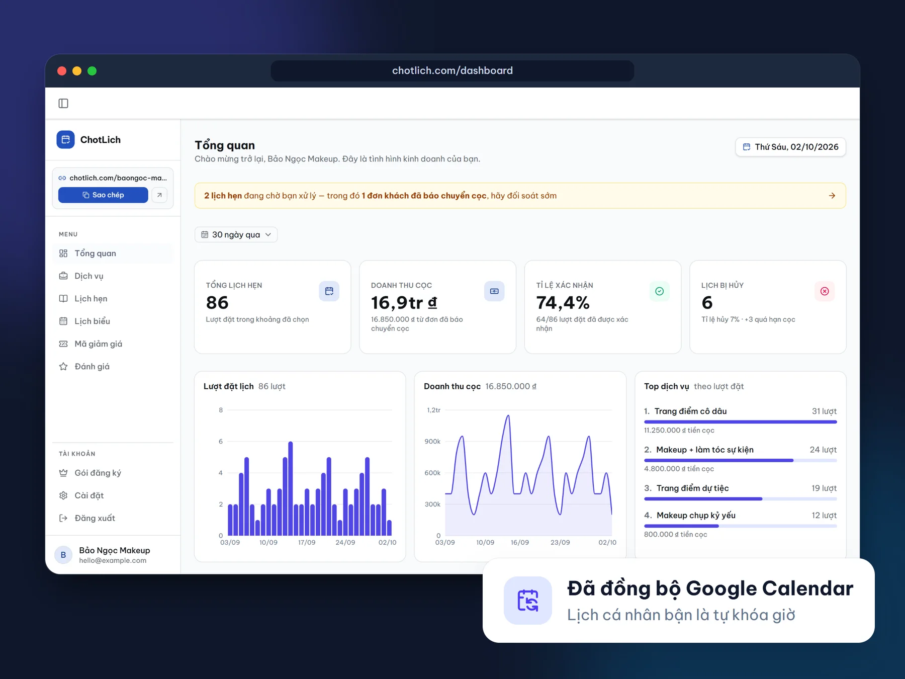Click the arrow on the pending appointments banner
Screen dimensions: 905x679
[832, 196]
